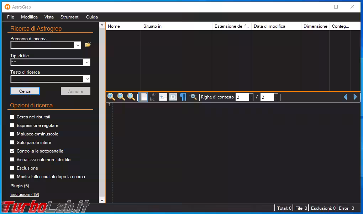Enable Visualizza solo nomi dei file

(12, 159)
